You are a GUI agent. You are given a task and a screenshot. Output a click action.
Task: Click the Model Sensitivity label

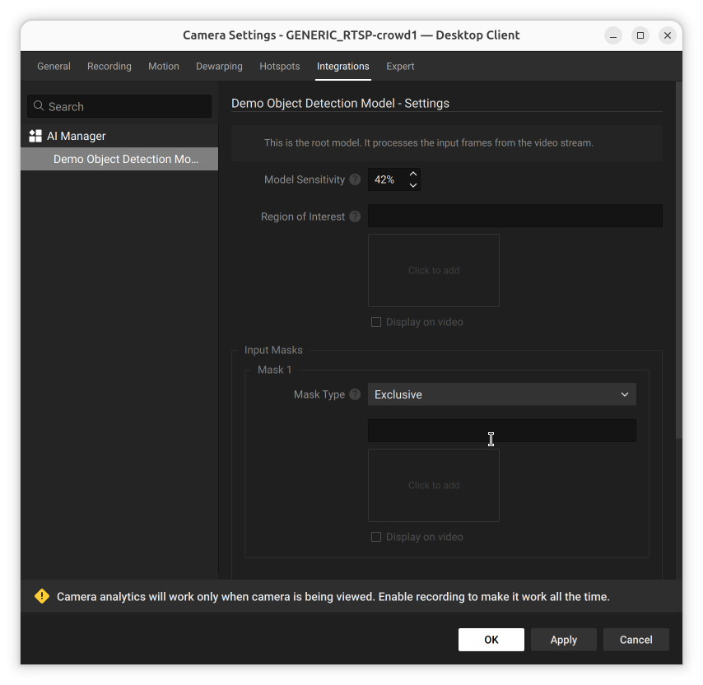coord(305,179)
